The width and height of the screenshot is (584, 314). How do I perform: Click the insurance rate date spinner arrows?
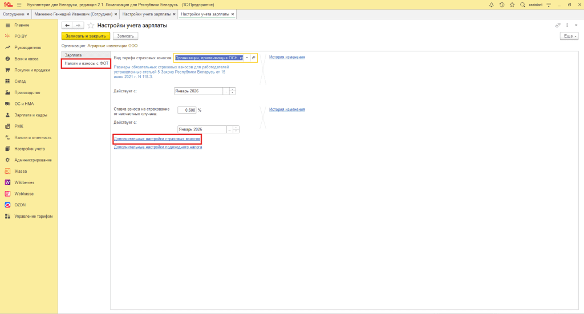pyautogui.click(x=236, y=129)
